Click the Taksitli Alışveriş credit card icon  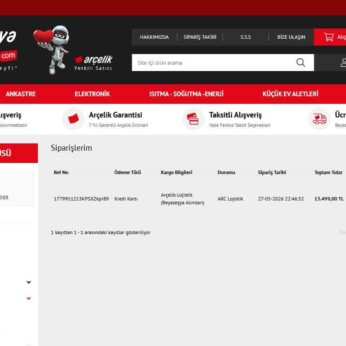point(193,119)
